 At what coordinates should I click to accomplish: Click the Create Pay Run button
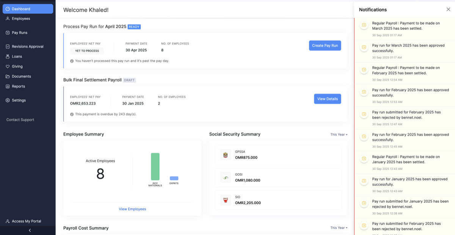point(325,45)
